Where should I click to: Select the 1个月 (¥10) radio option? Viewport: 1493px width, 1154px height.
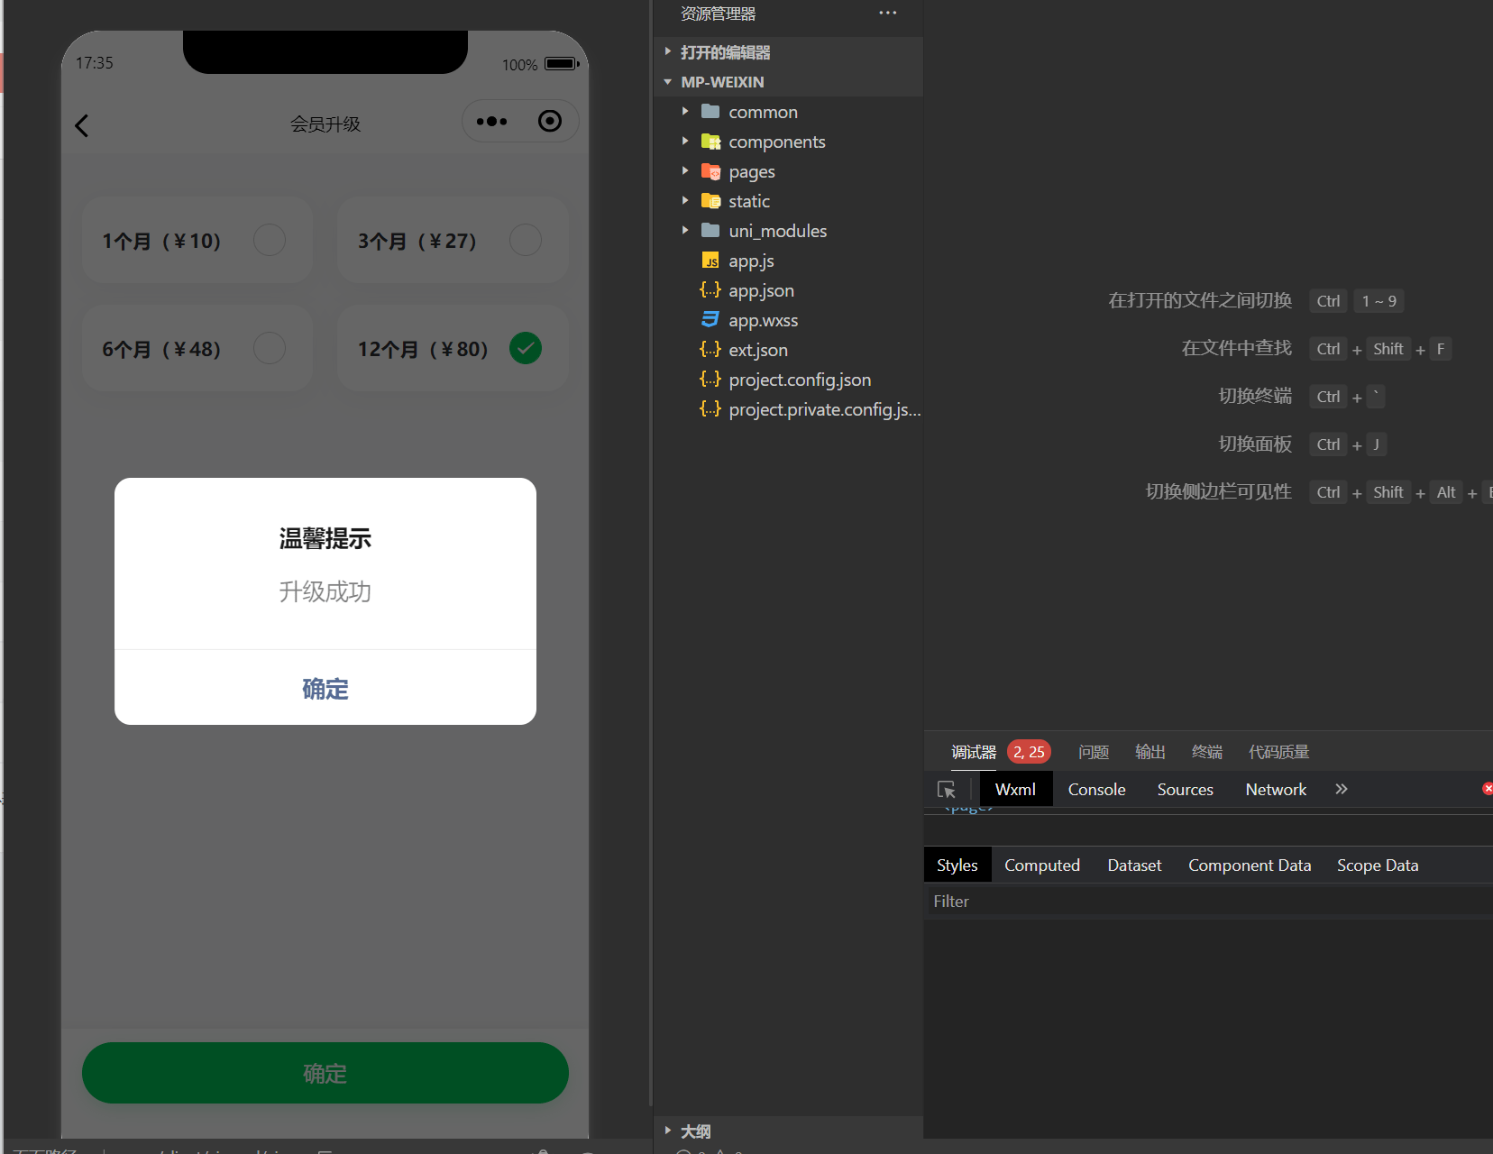coord(270,240)
